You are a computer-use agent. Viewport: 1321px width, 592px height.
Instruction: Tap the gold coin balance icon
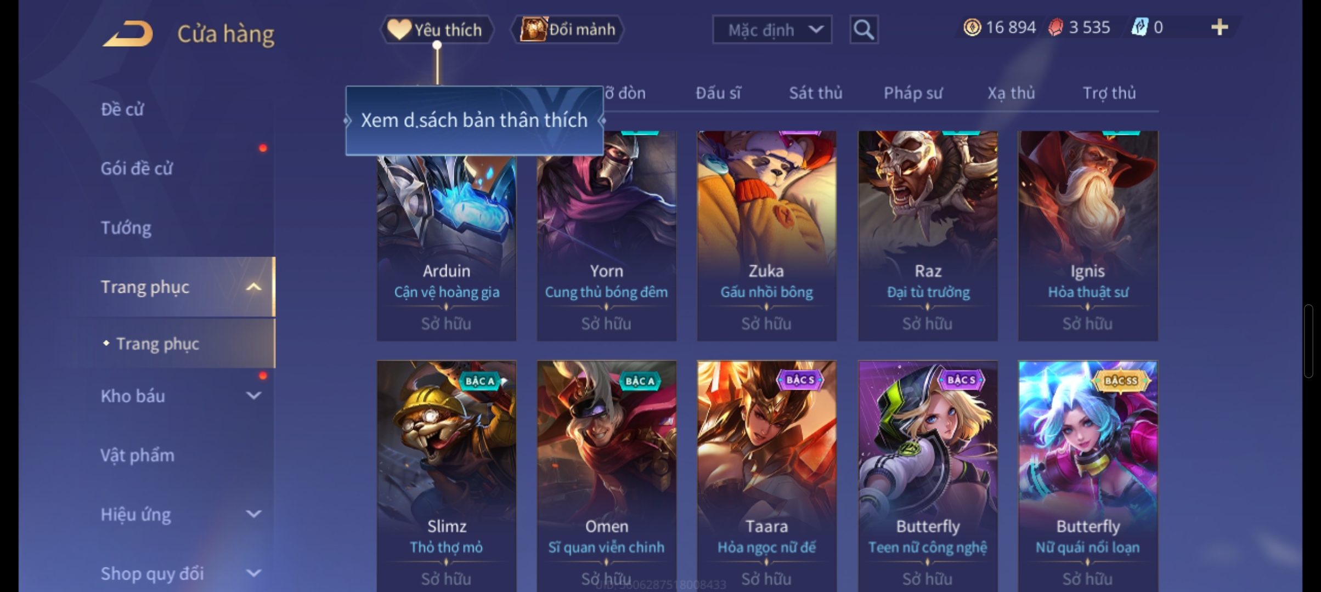pos(972,27)
